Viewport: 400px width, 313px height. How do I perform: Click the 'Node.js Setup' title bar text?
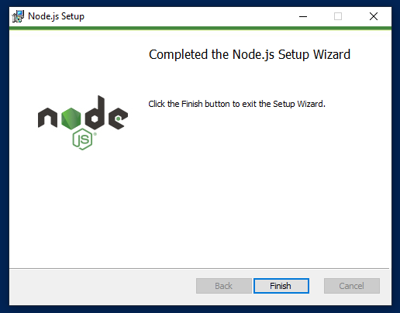tap(56, 16)
